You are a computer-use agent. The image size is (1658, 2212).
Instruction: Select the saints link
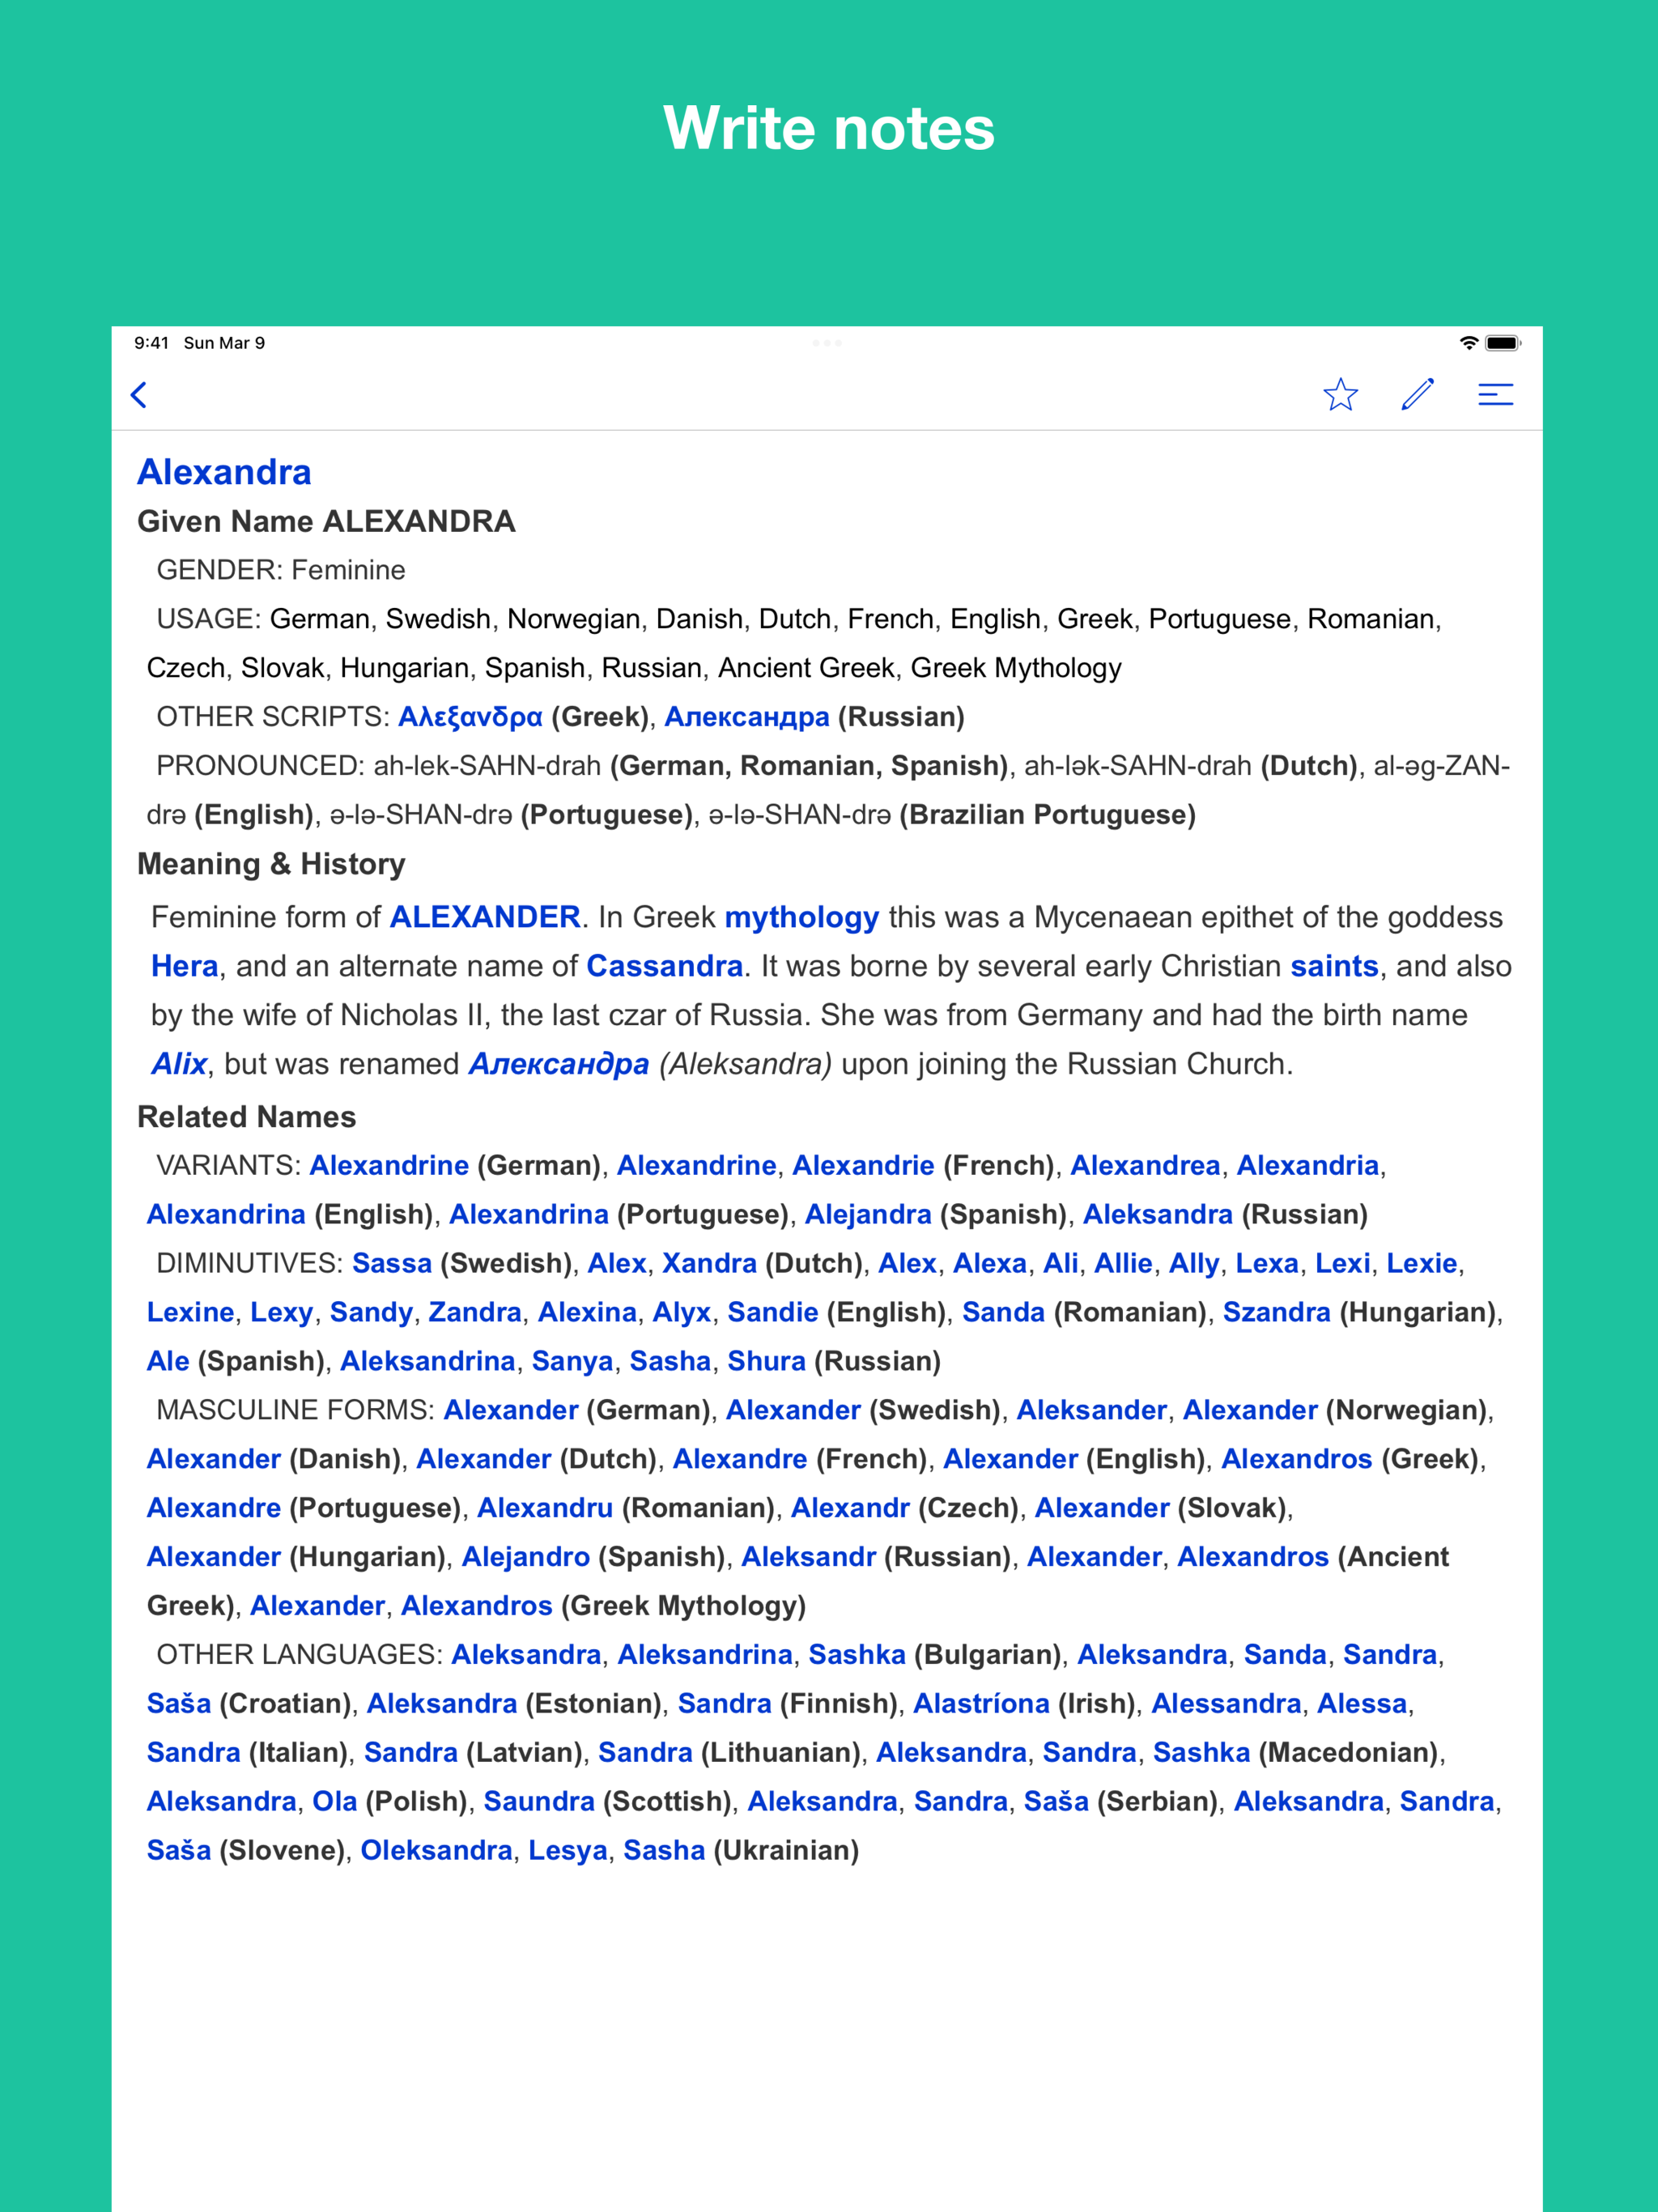(x=1334, y=966)
